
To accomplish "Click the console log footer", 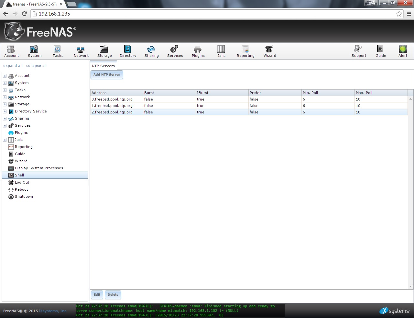I will point(180,311).
